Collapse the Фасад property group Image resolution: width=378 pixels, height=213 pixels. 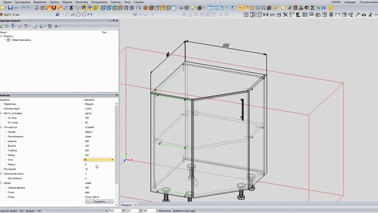[1, 183]
